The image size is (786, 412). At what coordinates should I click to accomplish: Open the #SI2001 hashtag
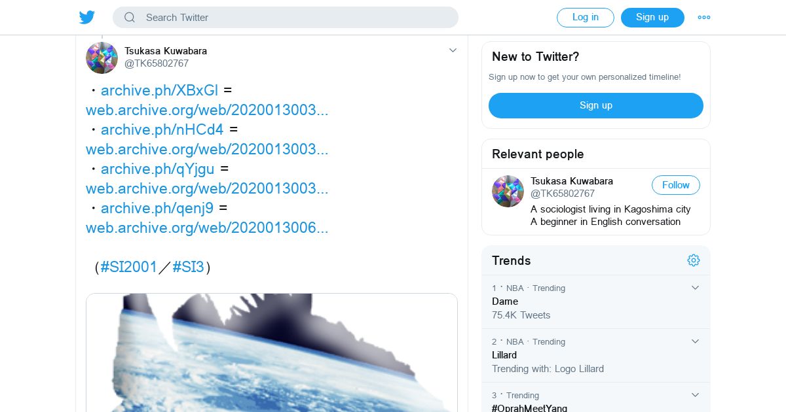(129, 267)
